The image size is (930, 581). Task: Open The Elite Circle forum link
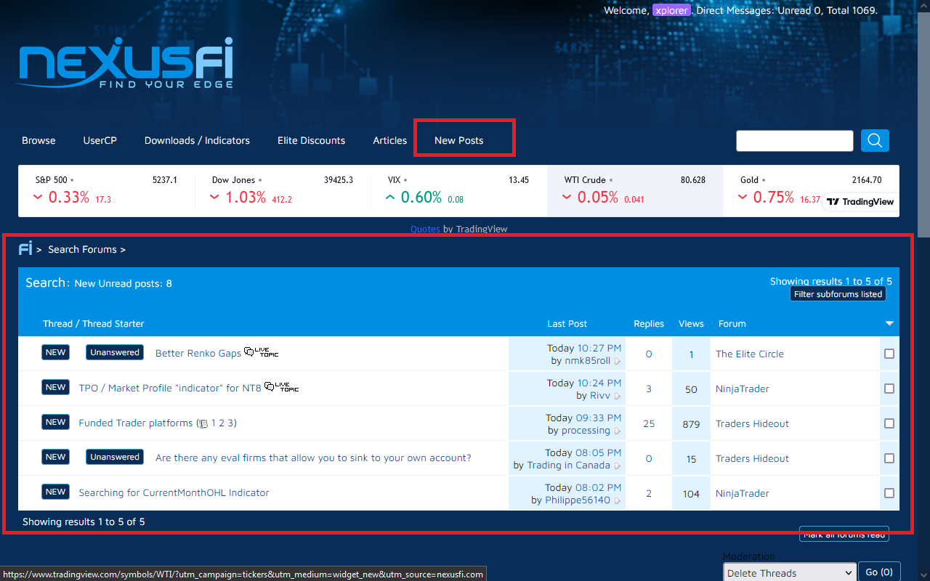[x=750, y=354]
